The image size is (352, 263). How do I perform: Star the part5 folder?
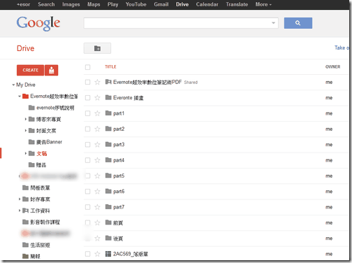(x=97, y=176)
